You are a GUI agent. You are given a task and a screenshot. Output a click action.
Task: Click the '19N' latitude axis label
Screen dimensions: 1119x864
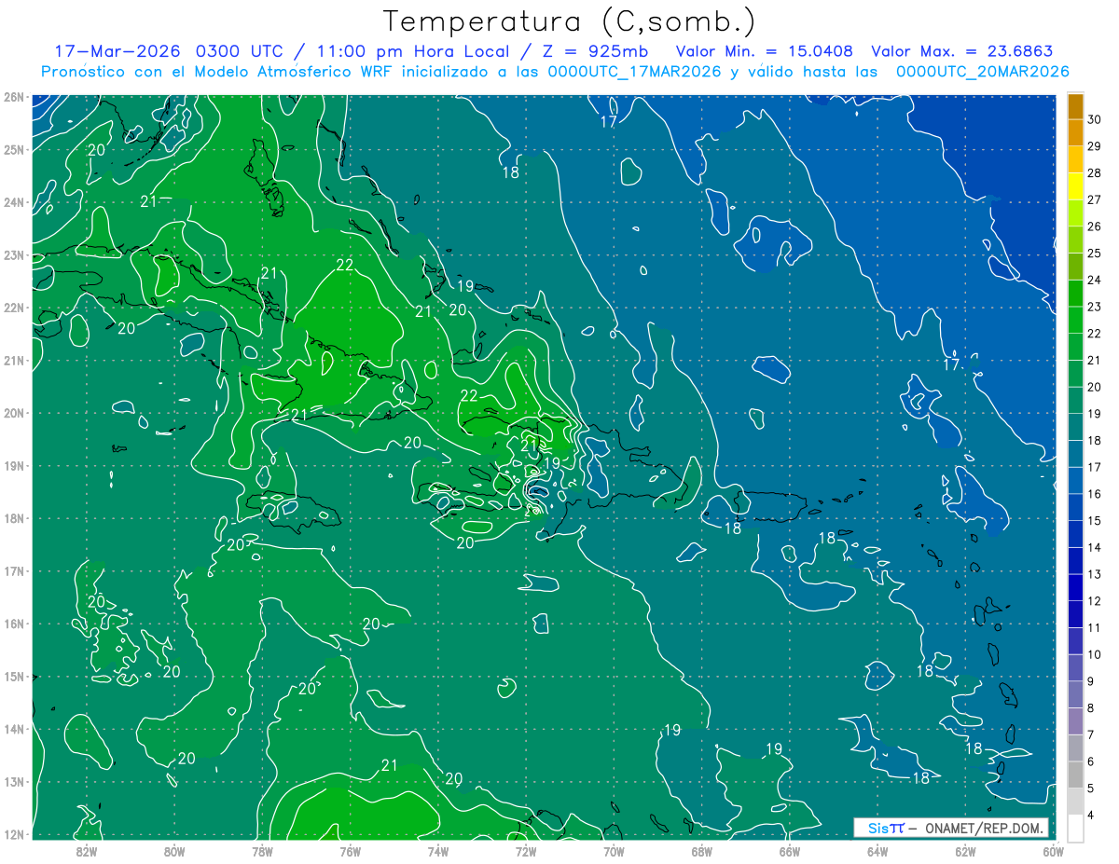coord(13,465)
